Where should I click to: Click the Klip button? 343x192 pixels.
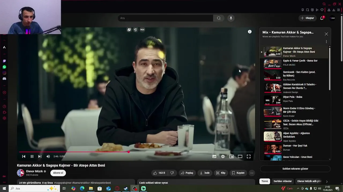pyautogui.click(x=221, y=173)
